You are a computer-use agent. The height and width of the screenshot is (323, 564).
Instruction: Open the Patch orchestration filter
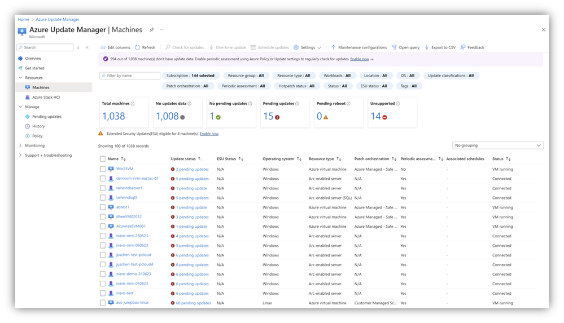(187, 86)
